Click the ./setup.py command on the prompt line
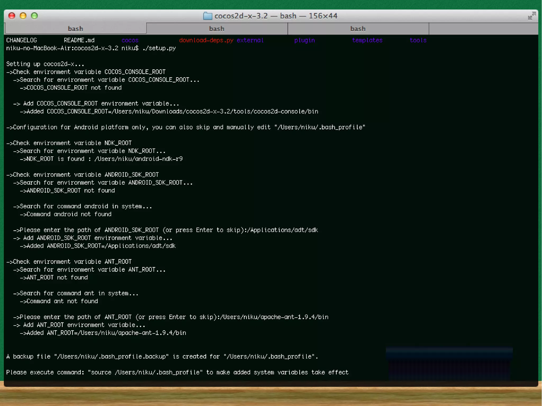Screen dimensions: 542x406 159,48
